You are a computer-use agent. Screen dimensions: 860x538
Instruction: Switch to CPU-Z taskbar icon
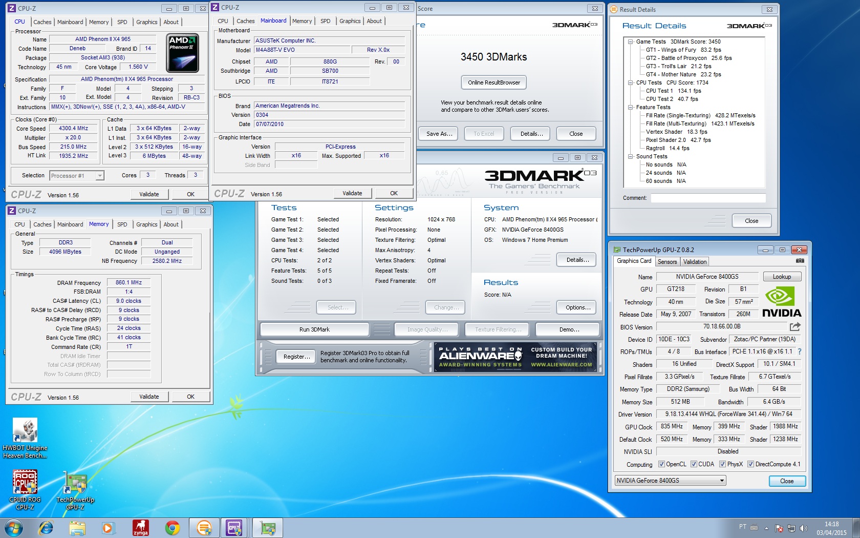[235, 528]
